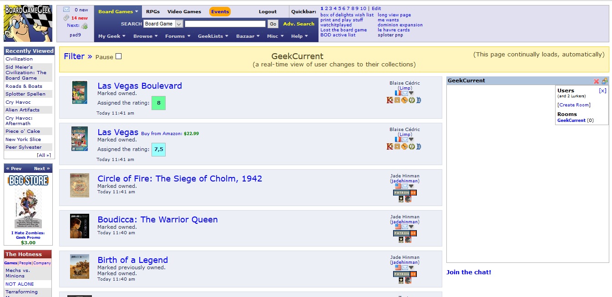Click the Create Room link
Image resolution: width=612 pixels, height=297 pixels.
574,105
